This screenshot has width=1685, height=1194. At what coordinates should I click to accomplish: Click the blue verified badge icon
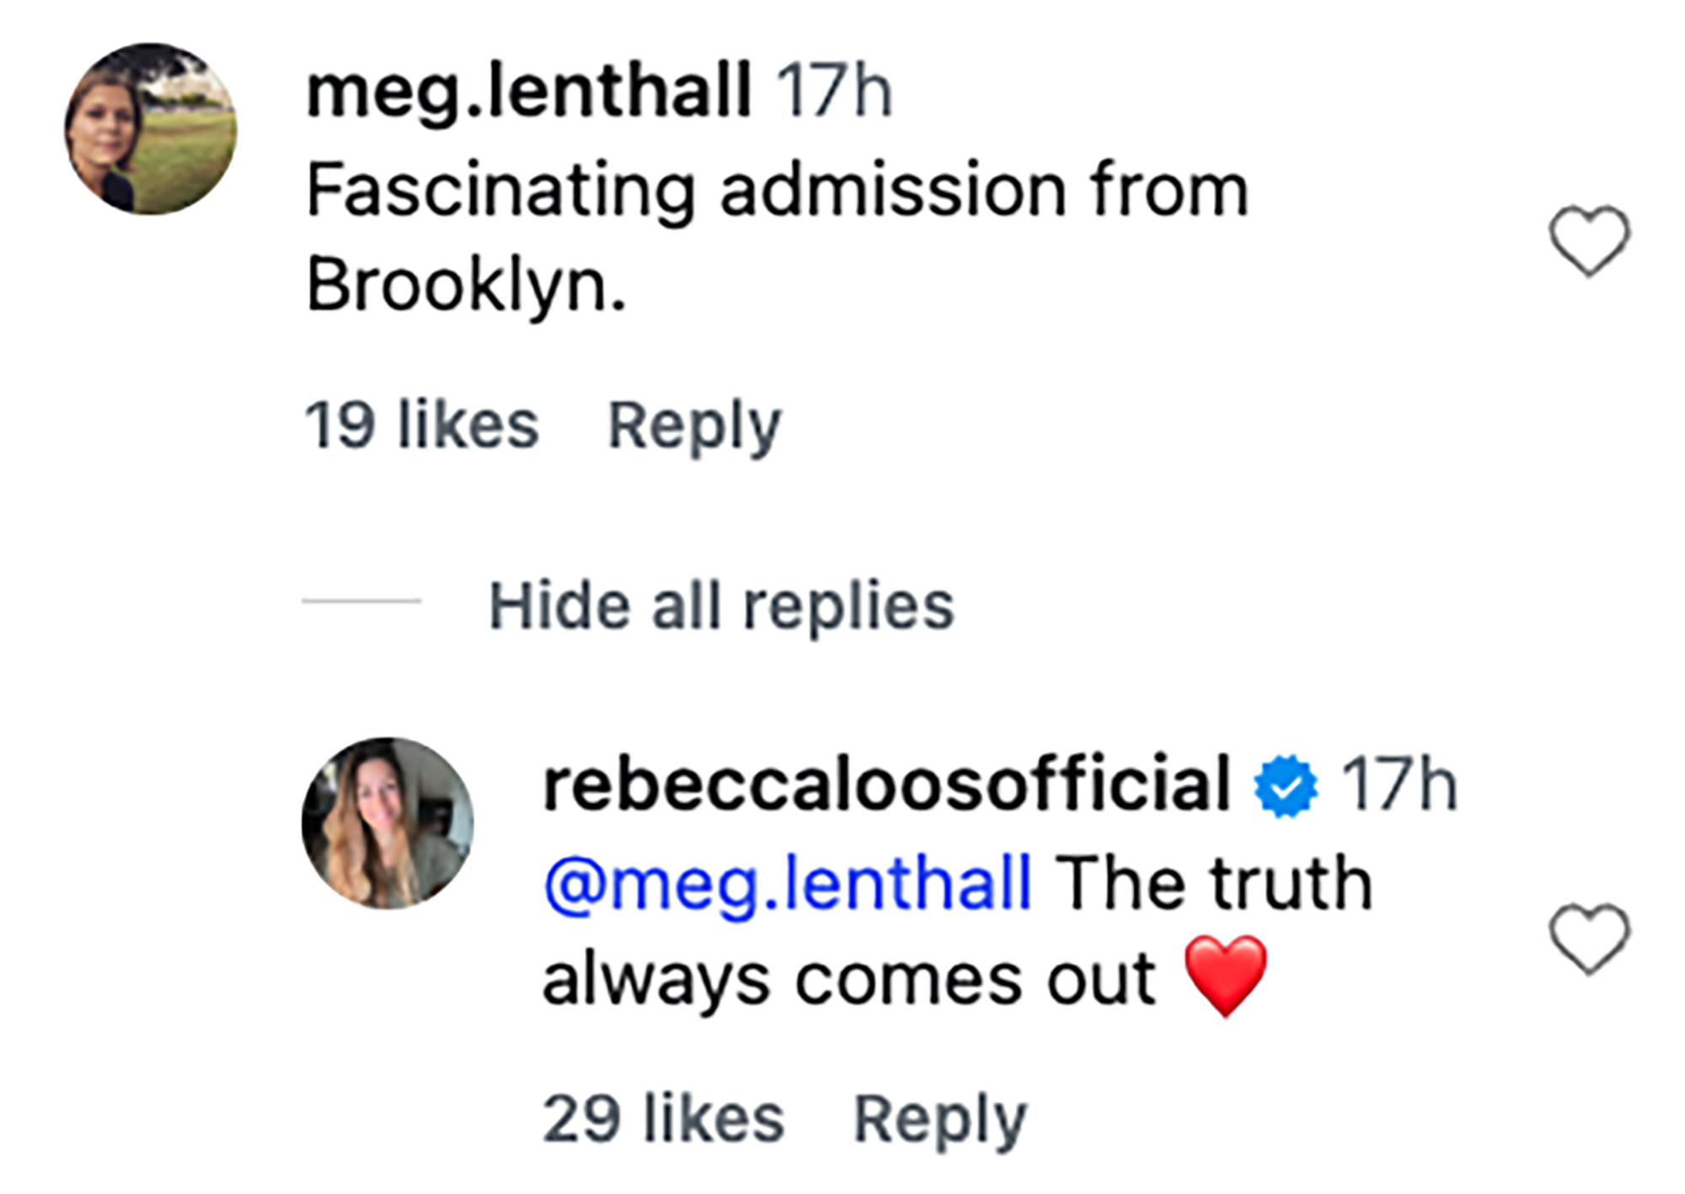tap(1286, 786)
